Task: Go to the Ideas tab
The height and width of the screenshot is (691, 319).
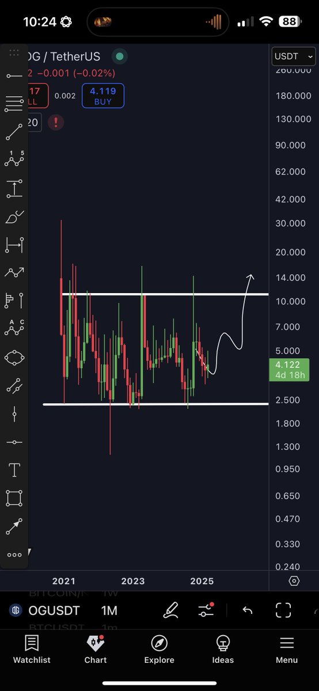Action: point(223,650)
